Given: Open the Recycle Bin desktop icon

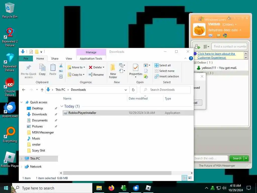Looking at the screenshot, I should (x=10, y=10).
